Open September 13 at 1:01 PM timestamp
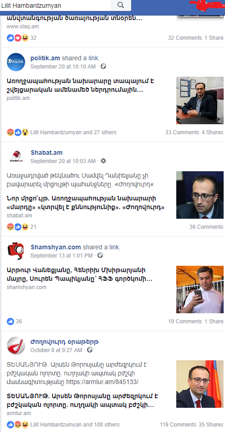 point(61,256)
